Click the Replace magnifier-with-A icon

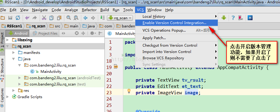(76, 18)
